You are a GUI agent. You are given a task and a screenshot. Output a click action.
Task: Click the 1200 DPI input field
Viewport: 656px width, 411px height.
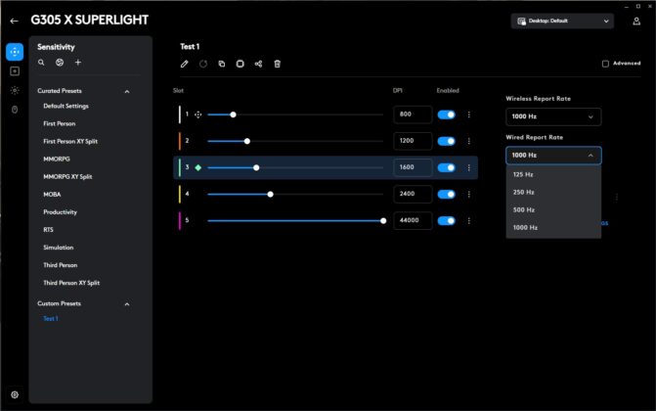tap(413, 141)
